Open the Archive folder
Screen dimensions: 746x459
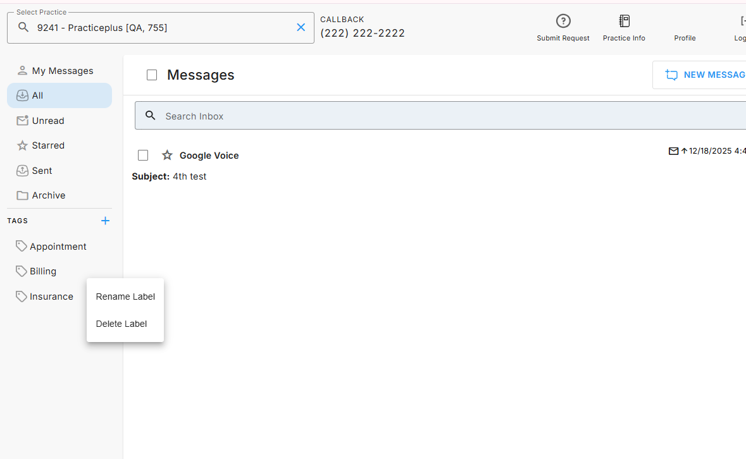(x=49, y=195)
